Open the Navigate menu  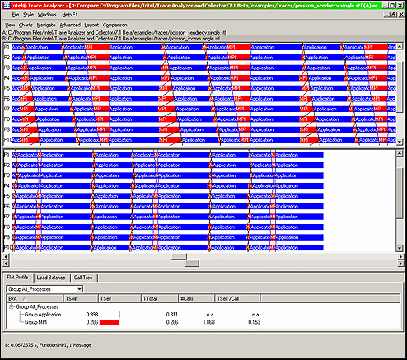(x=46, y=25)
